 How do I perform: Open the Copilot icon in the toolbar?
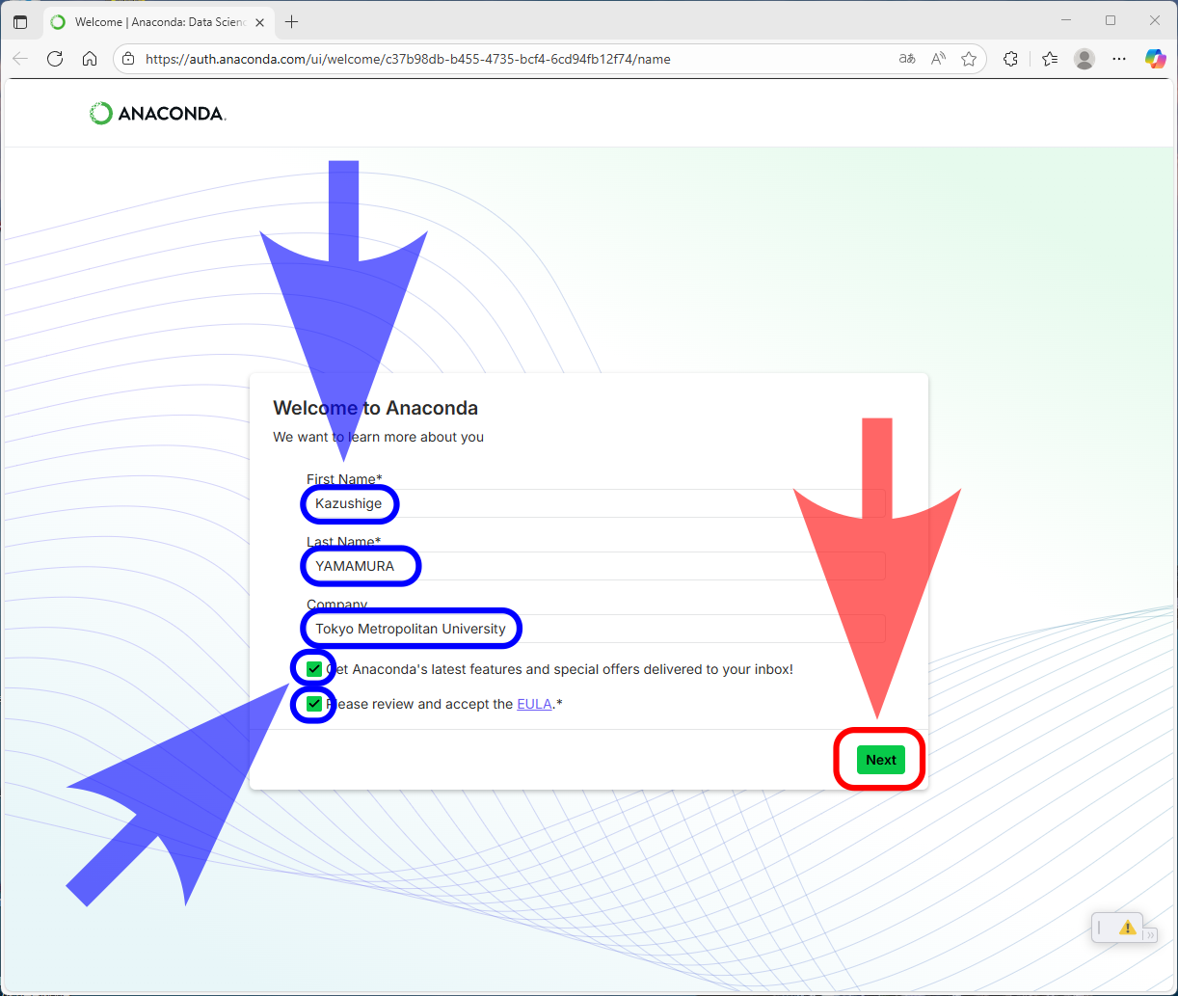(1154, 59)
